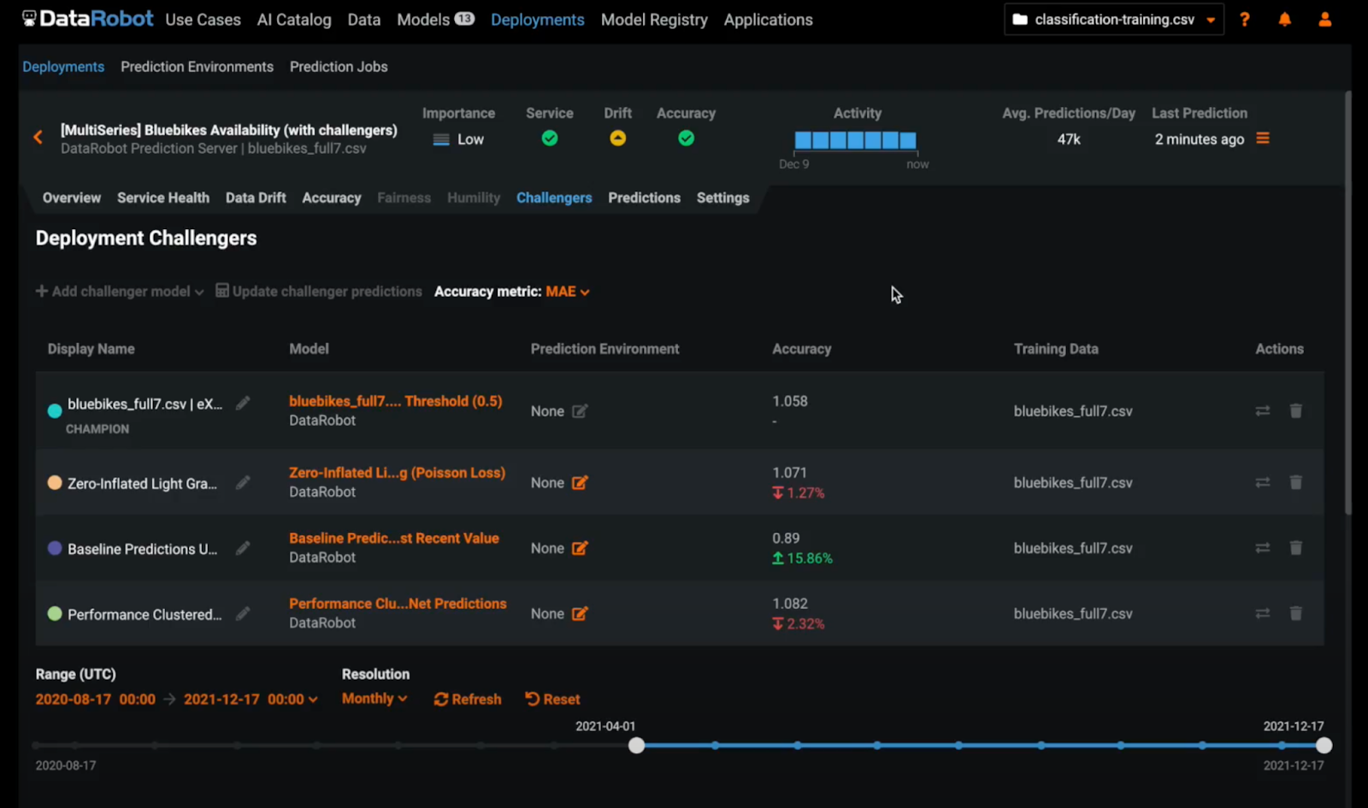This screenshot has width=1368, height=808.
Task: Switch to the Predictions tab
Action: tap(644, 198)
